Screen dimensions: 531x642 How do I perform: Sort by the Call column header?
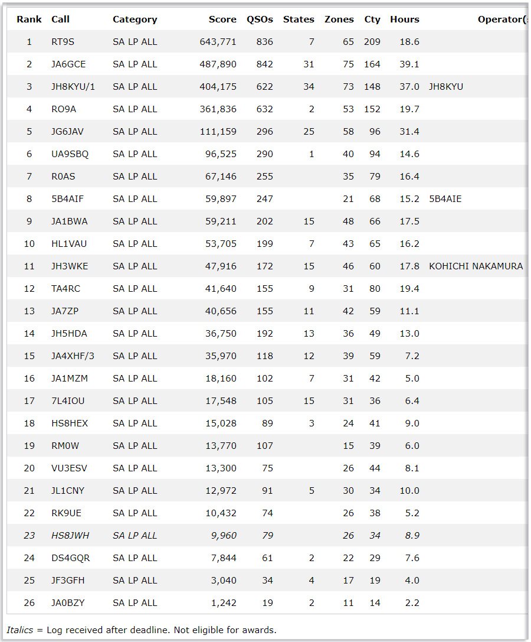pos(60,19)
